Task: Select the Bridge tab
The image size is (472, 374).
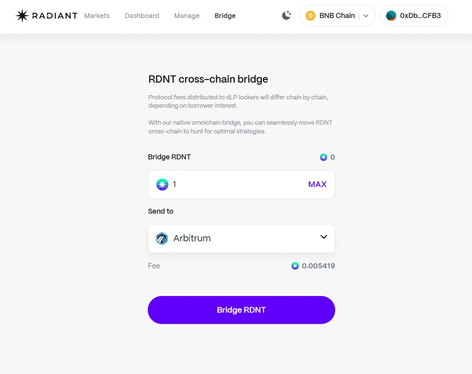Action: click(225, 16)
